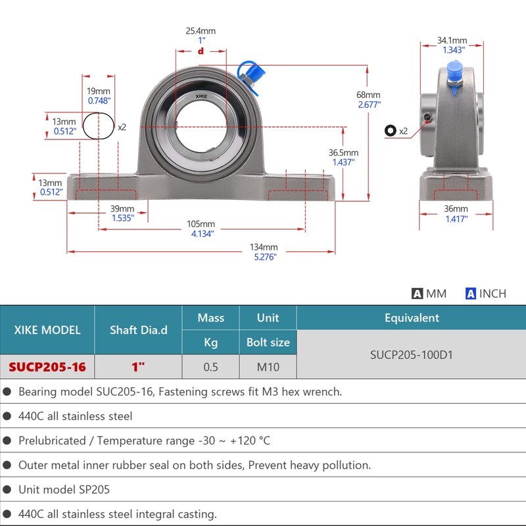Click the 2.677" height value
The width and height of the screenshot is (526, 526).
369,105
